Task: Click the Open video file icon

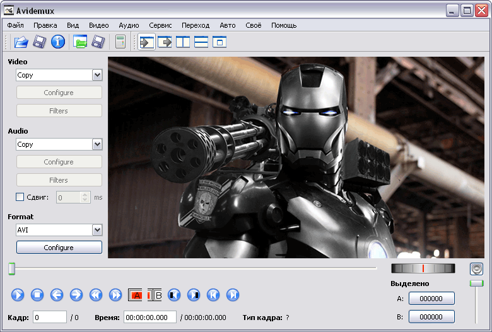Action: [21, 42]
